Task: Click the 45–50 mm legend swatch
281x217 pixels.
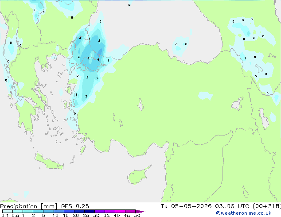Action: (130, 211)
